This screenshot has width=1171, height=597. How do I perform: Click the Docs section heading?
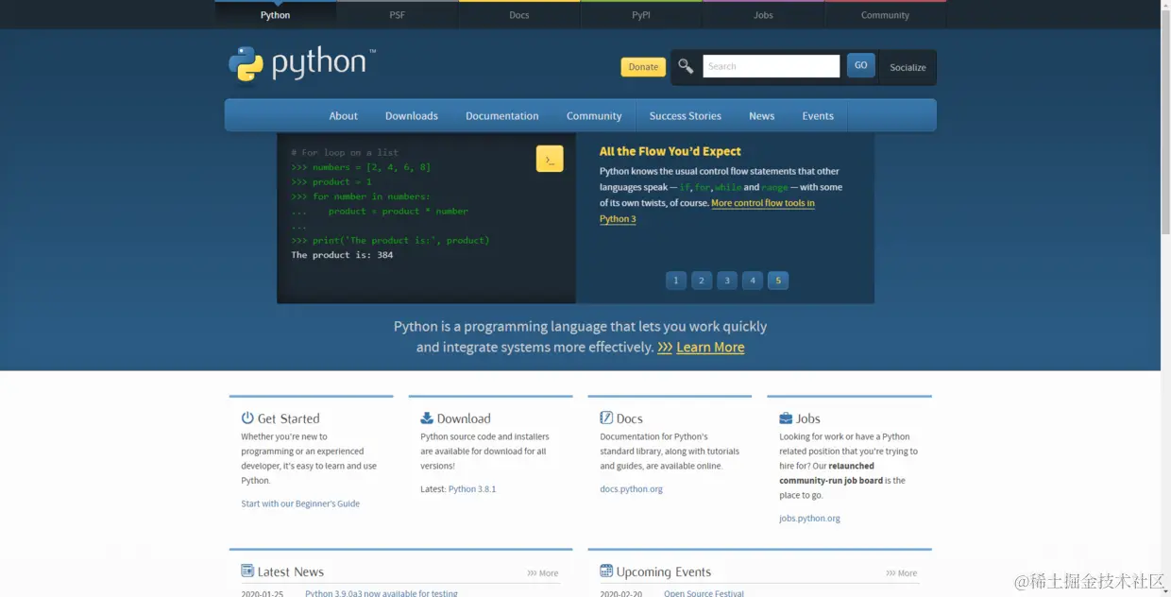[x=629, y=418]
